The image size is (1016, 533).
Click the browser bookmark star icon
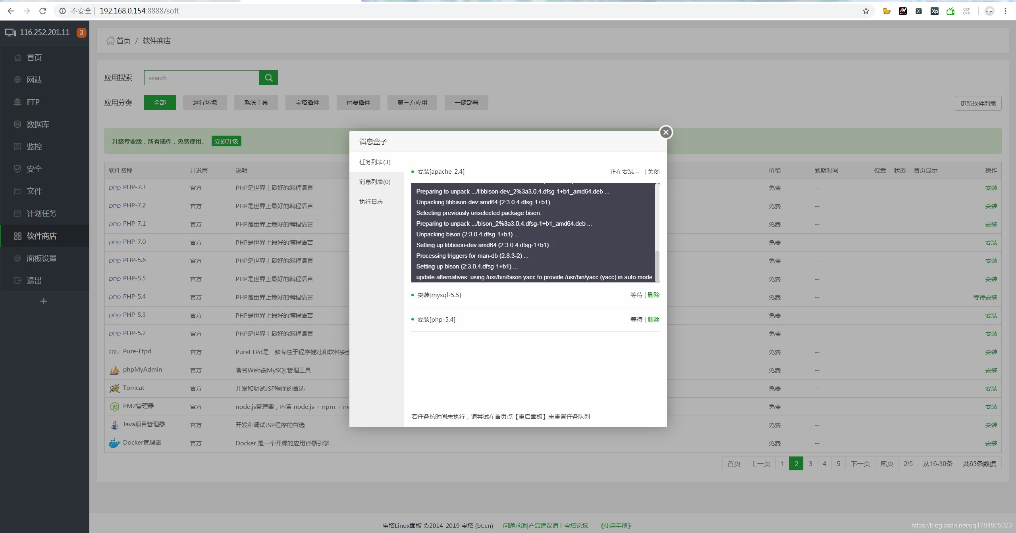click(x=866, y=11)
